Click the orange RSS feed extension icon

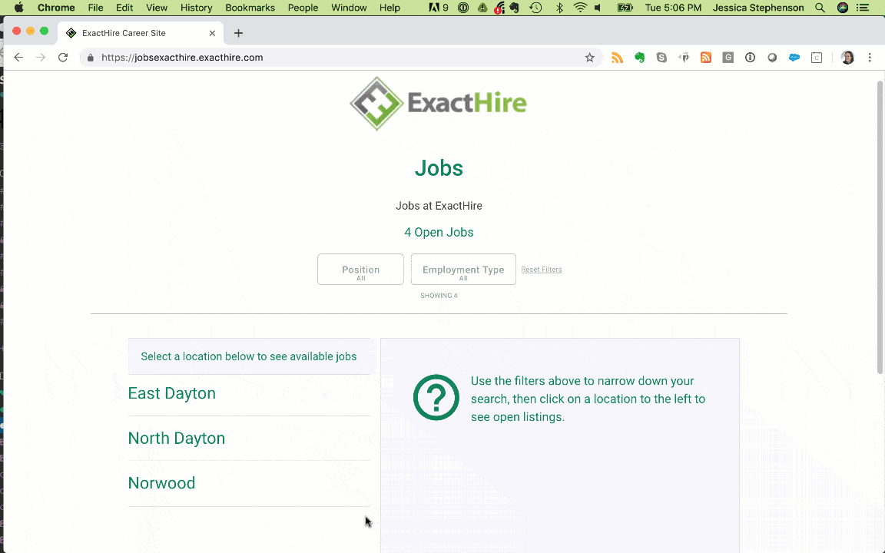tap(706, 57)
